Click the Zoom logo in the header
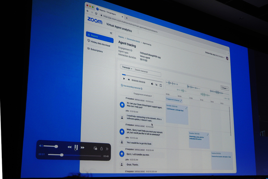Screen dimensions: 268x179 point(95,21)
